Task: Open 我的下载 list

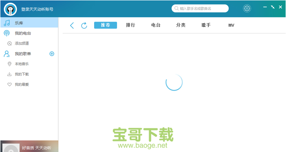Action: point(22,74)
